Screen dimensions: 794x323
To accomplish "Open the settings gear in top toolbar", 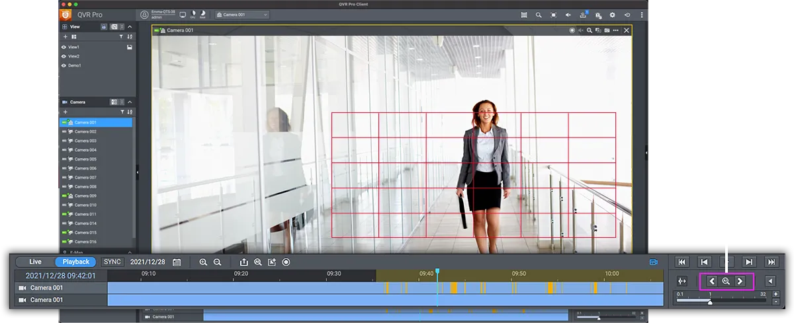I will click(x=612, y=15).
